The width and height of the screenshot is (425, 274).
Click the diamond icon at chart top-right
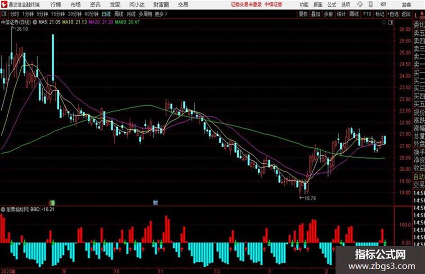coord(384,22)
